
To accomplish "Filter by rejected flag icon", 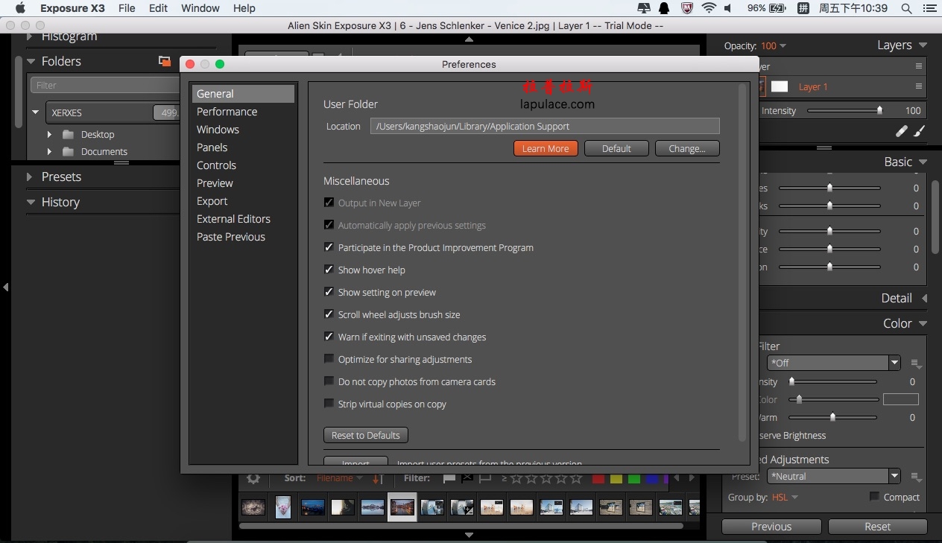I will coord(467,478).
